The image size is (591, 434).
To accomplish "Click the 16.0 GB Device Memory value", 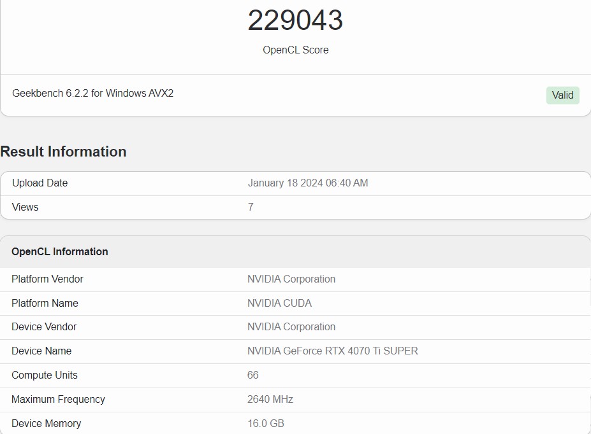I will (265, 423).
